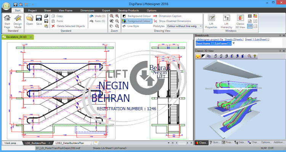286x152 pixels.
Task: Select the Project ribbon tab
Action: click(32, 10)
